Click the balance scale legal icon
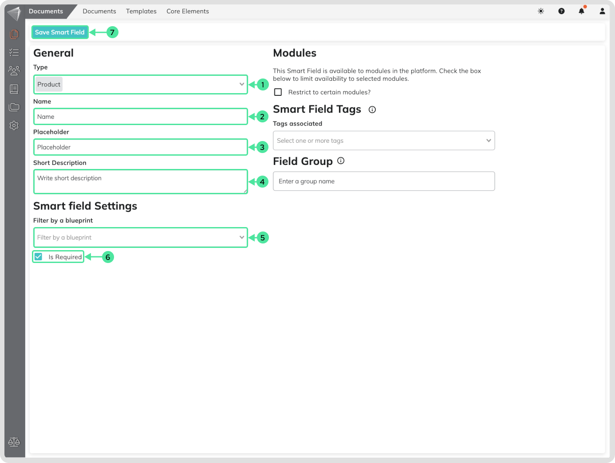The width and height of the screenshot is (615, 463). pyautogui.click(x=14, y=442)
